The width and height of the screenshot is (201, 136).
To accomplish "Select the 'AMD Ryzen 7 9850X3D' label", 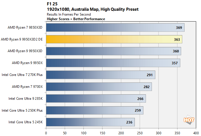I will 25,27.
